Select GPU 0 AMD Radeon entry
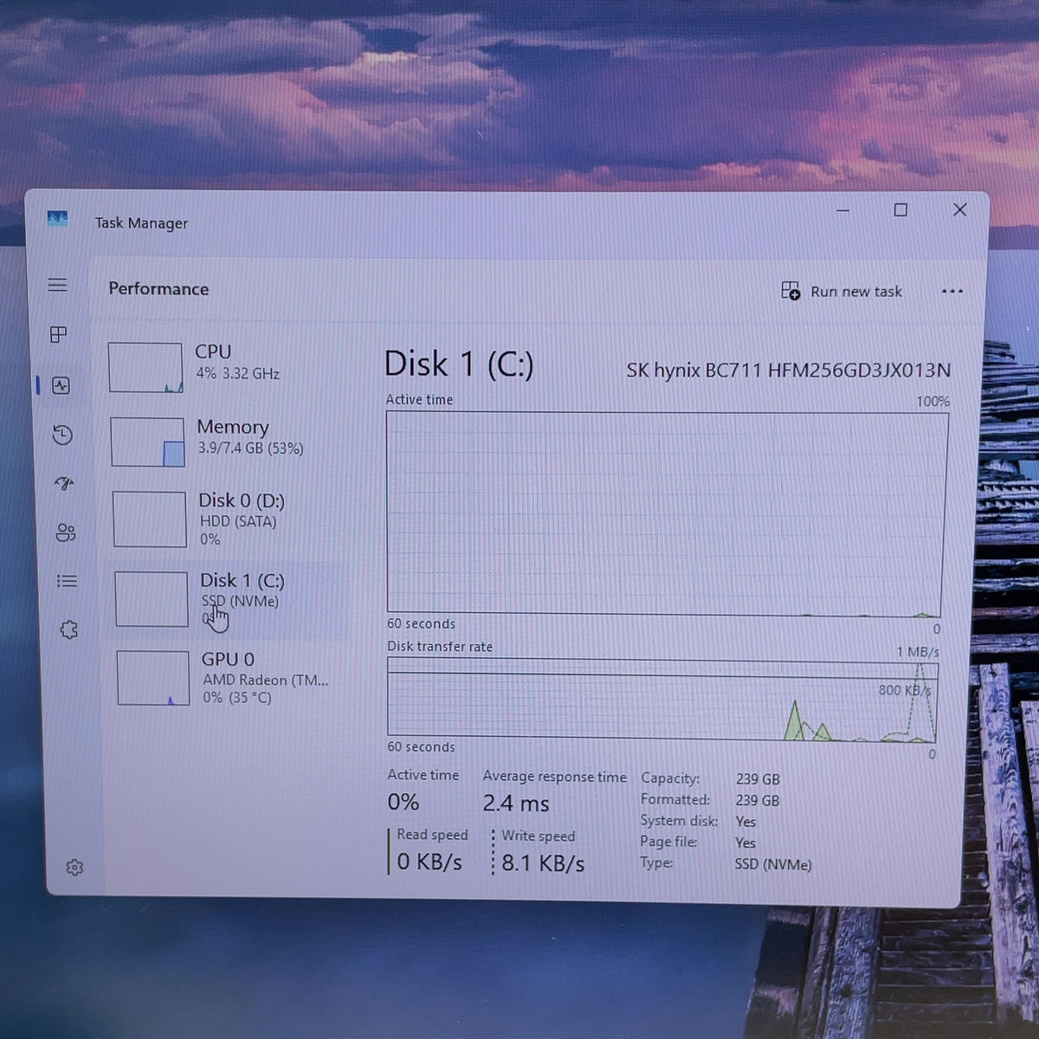Image resolution: width=1039 pixels, height=1039 pixels. [234, 677]
